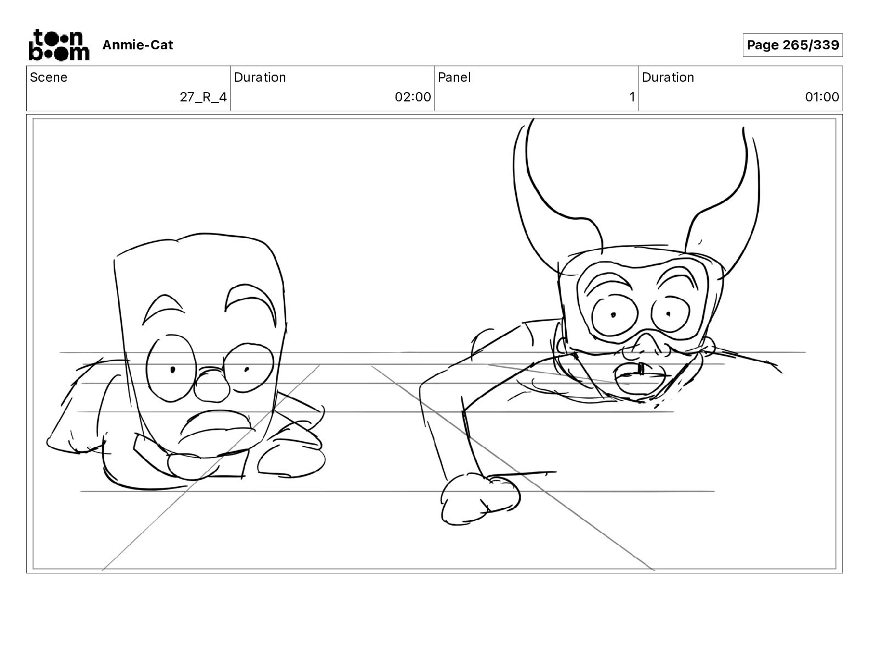Select the scene duration value '02:00'
The image size is (869, 671).
(x=413, y=97)
